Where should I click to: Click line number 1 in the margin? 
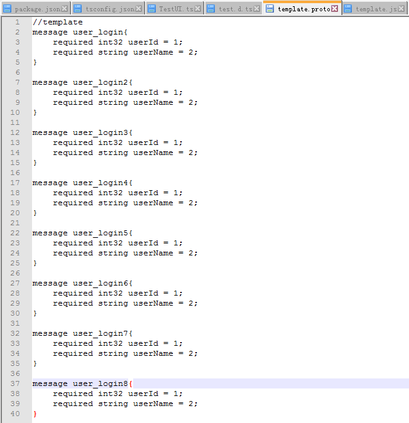(x=18, y=22)
